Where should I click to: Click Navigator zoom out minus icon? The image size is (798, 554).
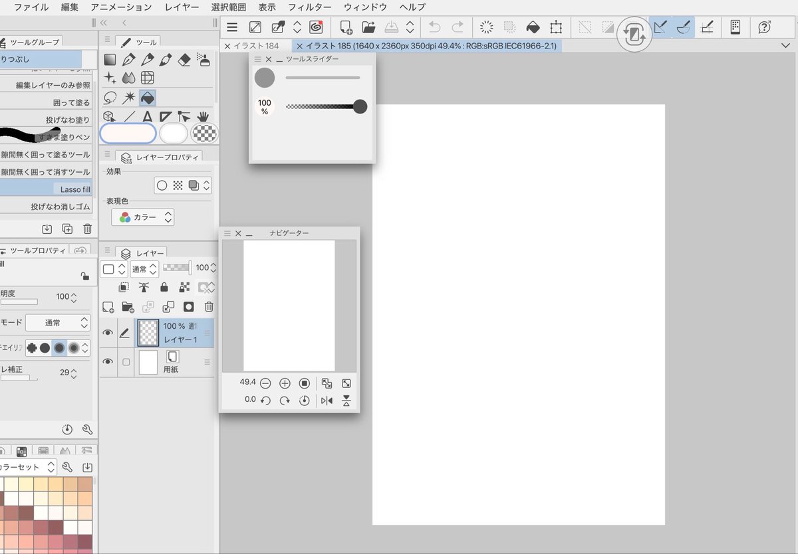(265, 383)
